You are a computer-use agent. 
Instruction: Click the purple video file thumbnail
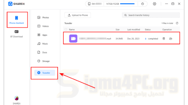click(x=73, y=39)
